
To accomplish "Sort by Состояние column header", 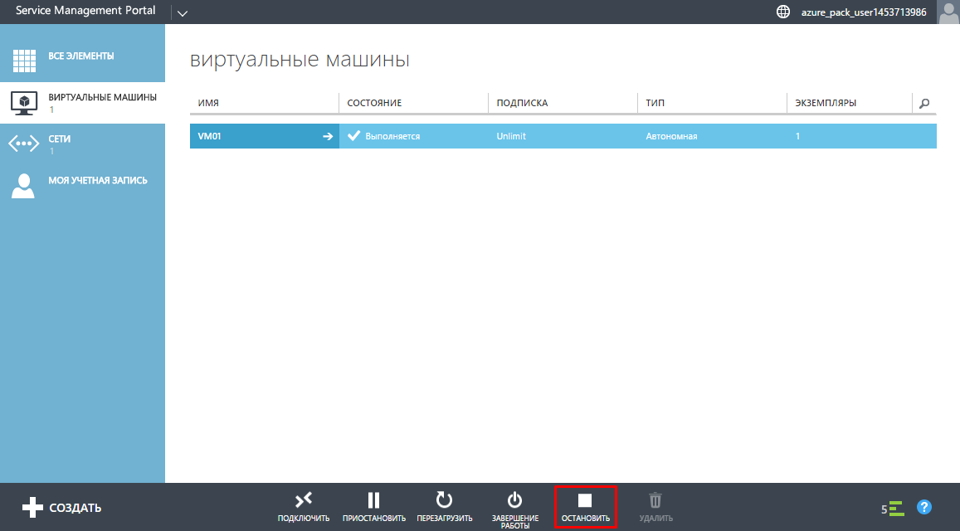I will (x=374, y=103).
